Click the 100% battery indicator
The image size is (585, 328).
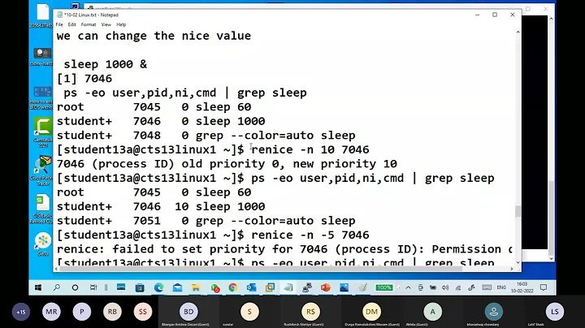(383, 287)
